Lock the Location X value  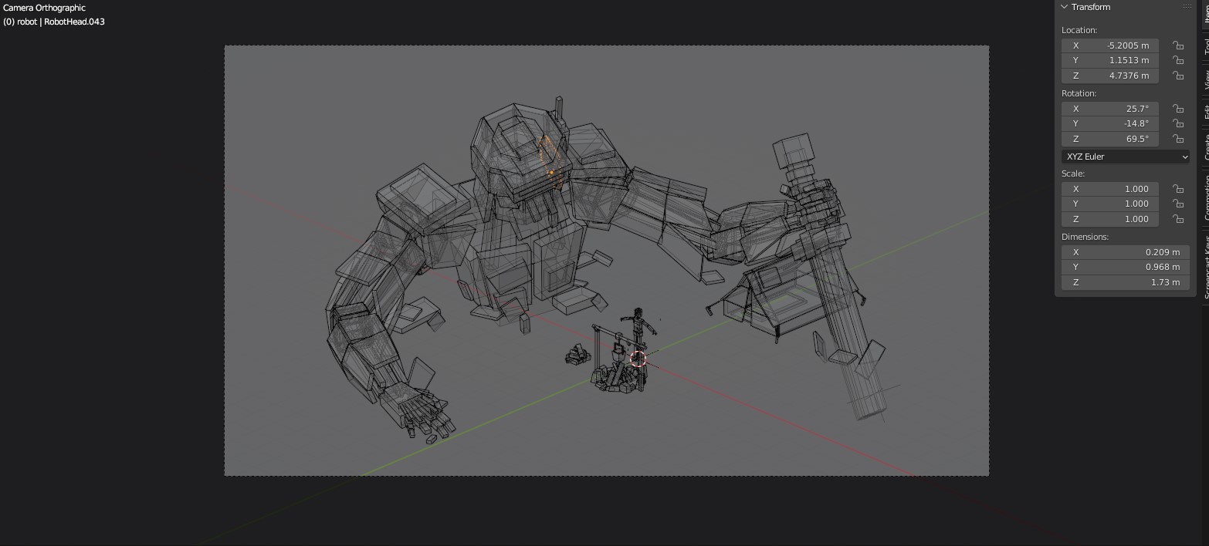point(1177,45)
